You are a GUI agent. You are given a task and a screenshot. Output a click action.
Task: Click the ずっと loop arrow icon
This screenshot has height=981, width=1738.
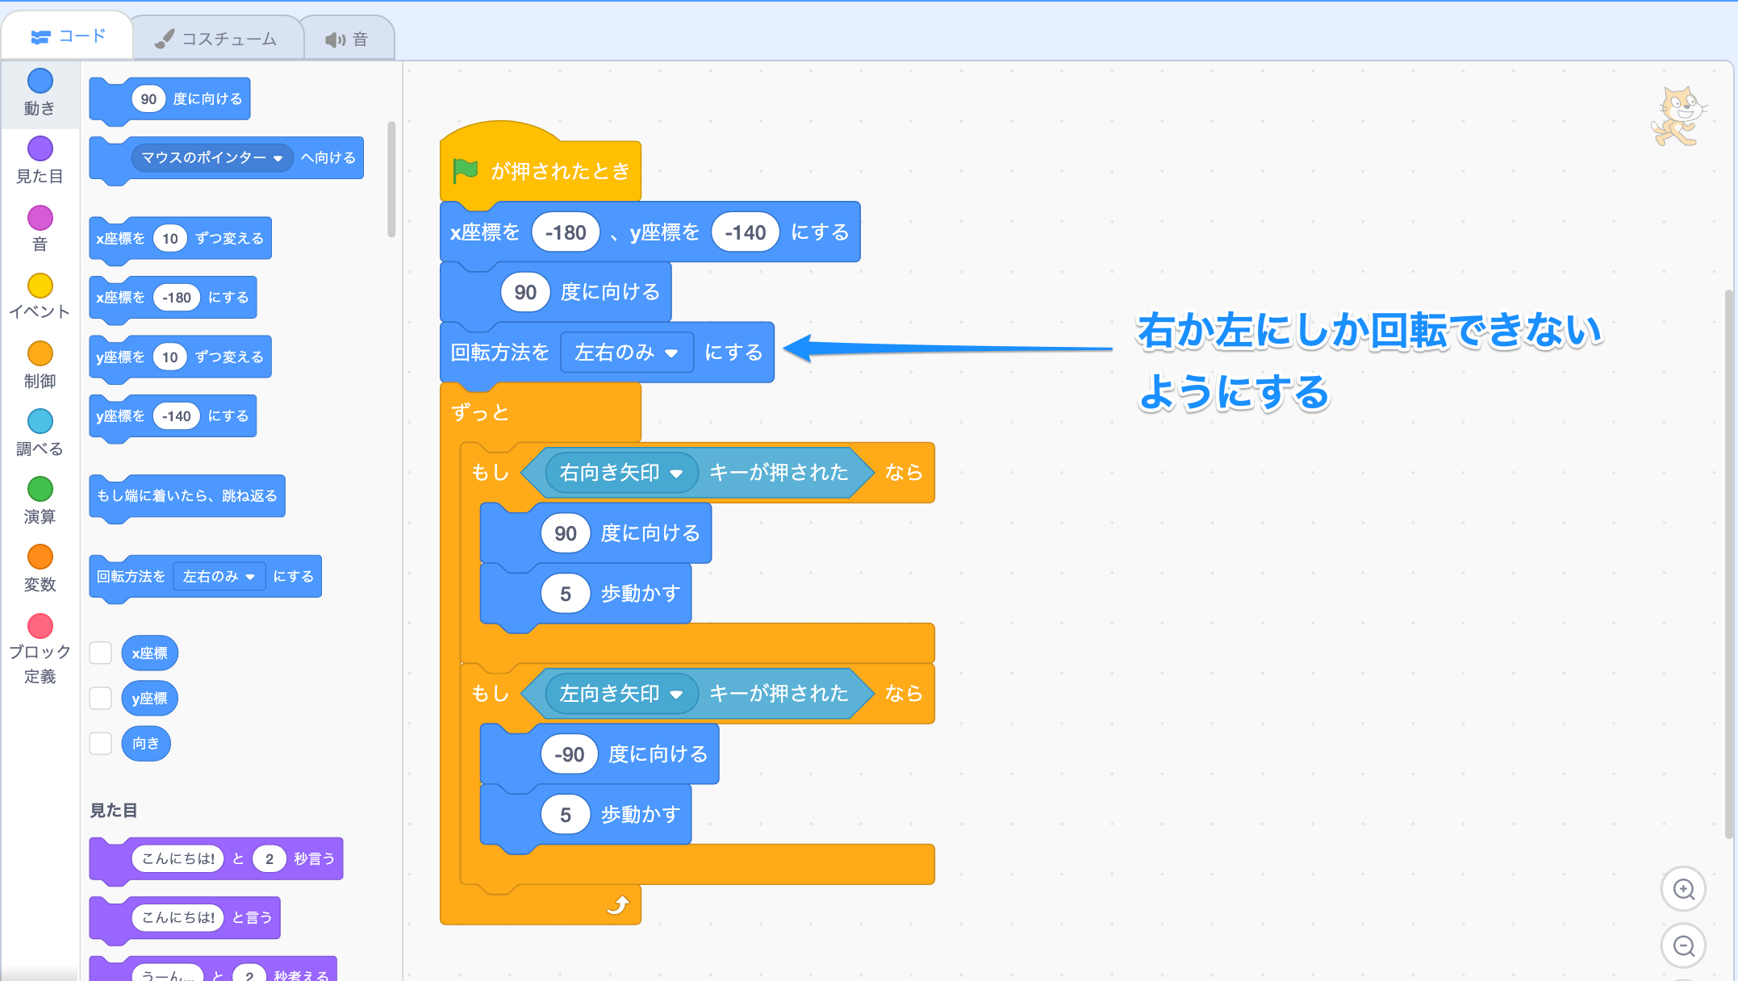(618, 905)
